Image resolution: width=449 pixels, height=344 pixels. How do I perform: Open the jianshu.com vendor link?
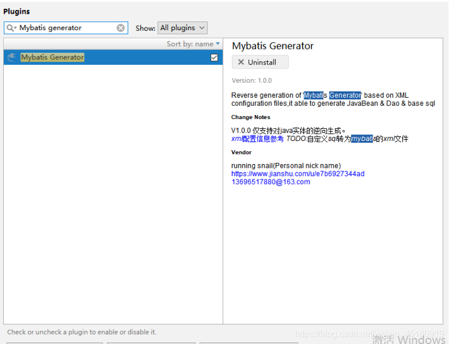point(298,174)
